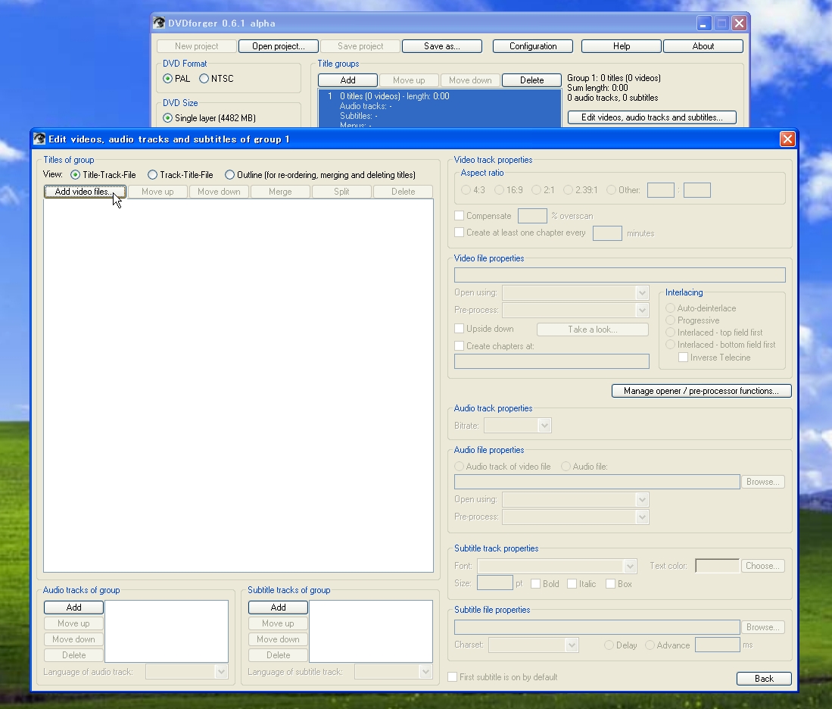Choose the 2.39:1 aspect ratio
832x709 pixels.
click(569, 190)
